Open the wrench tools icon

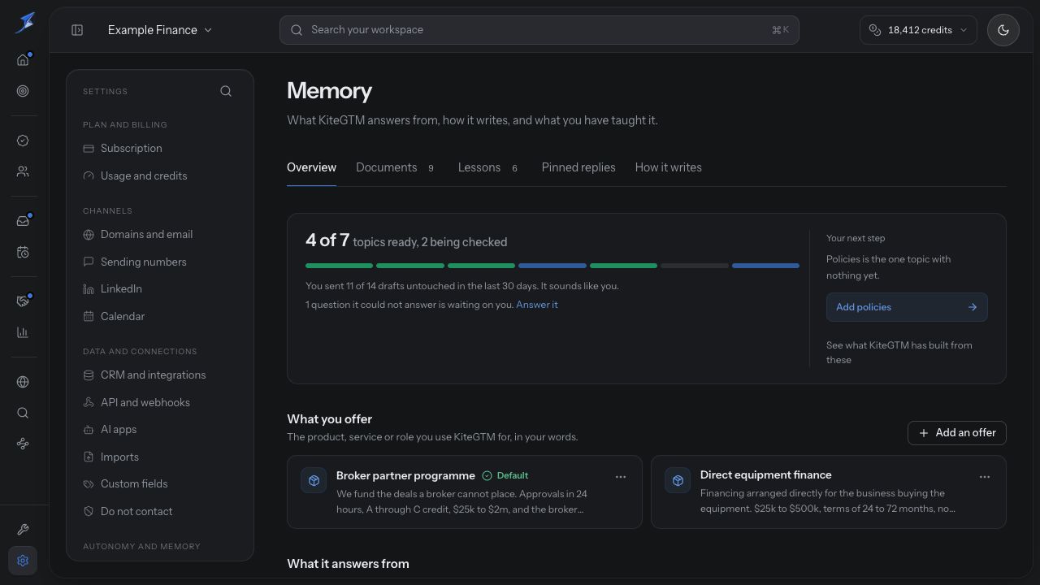point(23,530)
